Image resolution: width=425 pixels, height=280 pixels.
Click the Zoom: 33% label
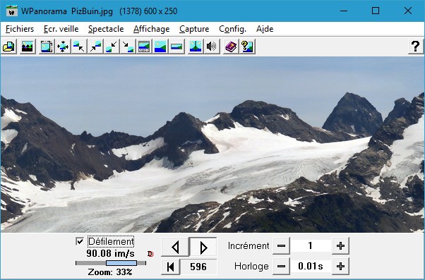click(110, 272)
